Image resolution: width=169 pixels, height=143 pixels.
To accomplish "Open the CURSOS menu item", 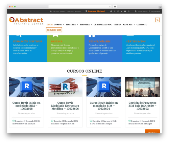I will (x=58, y=25).
